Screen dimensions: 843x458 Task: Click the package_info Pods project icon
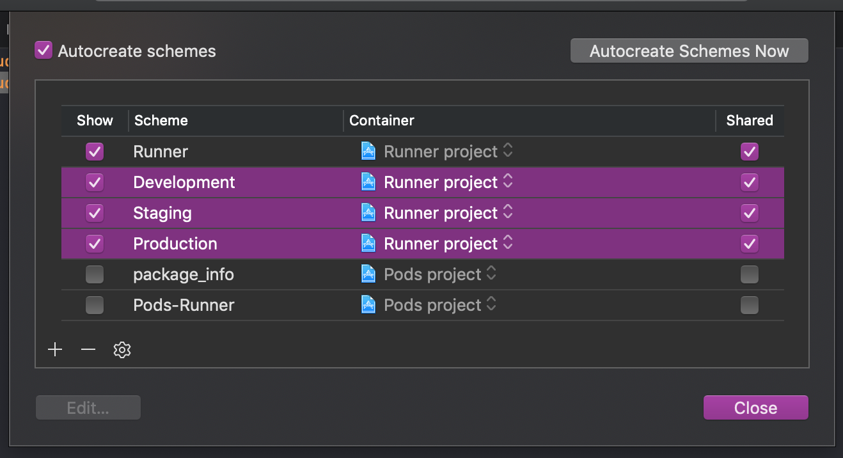click(x=368, y=274)
